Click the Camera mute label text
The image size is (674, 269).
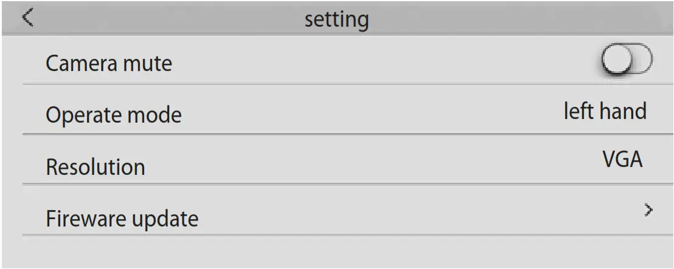click(x=109, y=63)
